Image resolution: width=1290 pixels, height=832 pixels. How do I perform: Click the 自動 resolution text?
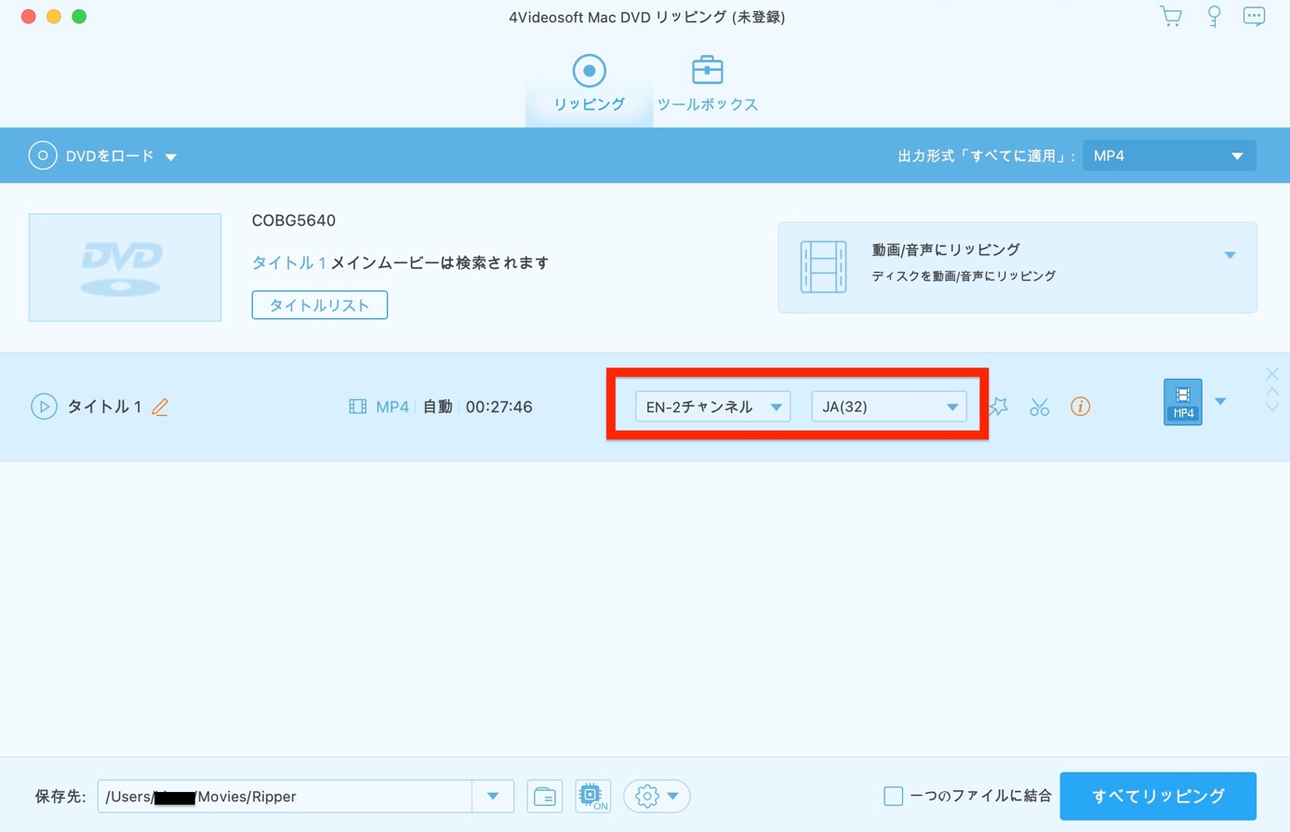pos(437,407)
